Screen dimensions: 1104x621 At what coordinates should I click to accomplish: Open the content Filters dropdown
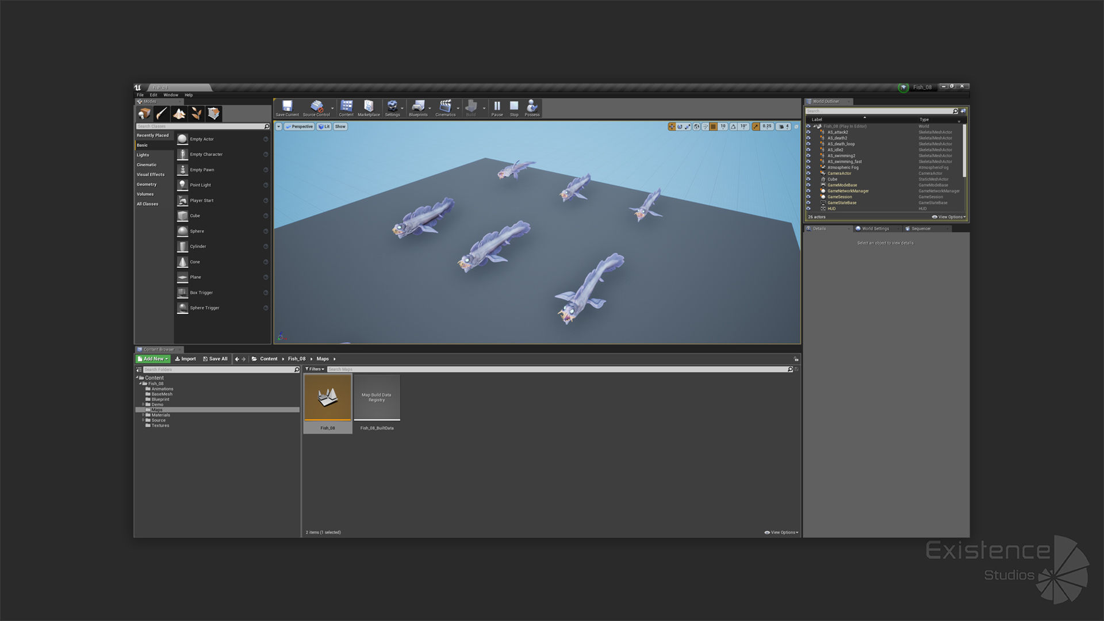coord(315,369)
